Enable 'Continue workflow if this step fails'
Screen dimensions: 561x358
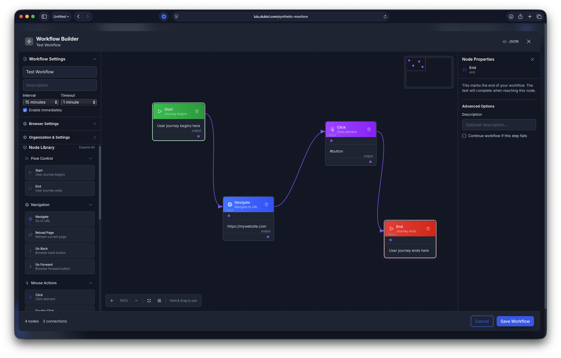(x=464, y=136)
